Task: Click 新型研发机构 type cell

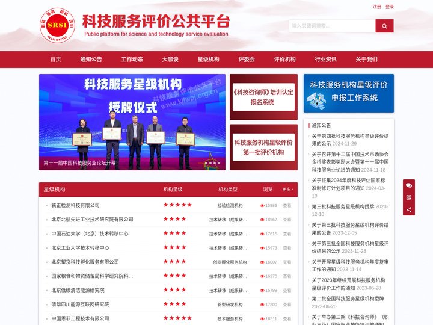Action: pos(230,305)
